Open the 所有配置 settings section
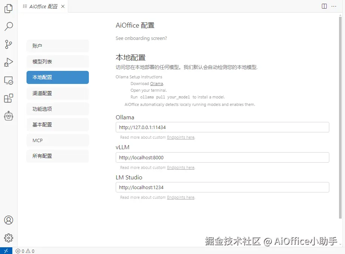This screenshot has height=254, width=345. coord(57,156)
